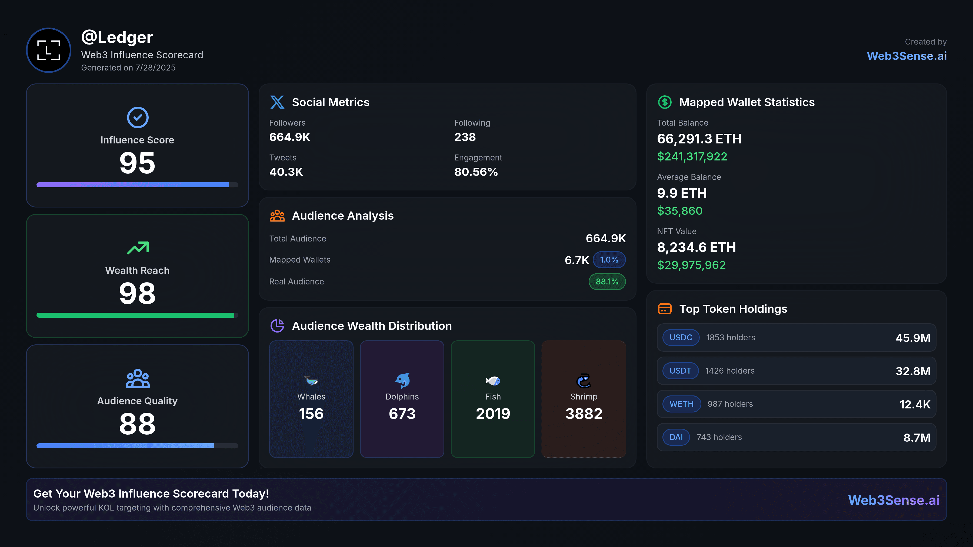Click the 1.0% Mapped Wallets badge
Viewport: 973px width, 547px height.
click(x=609, y=260)
